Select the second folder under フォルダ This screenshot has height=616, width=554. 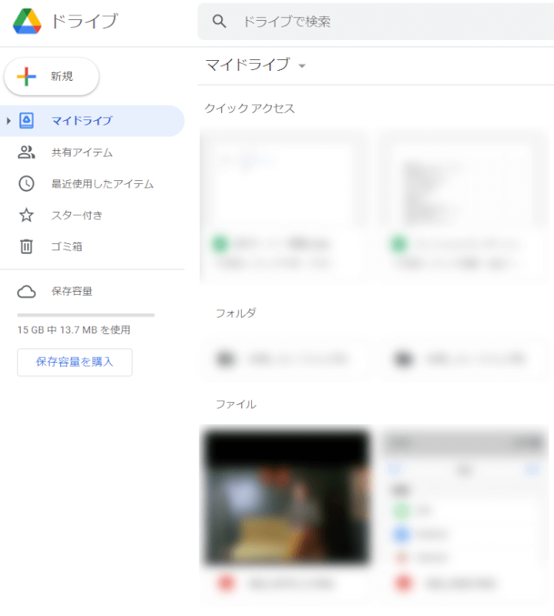[464, 359]
